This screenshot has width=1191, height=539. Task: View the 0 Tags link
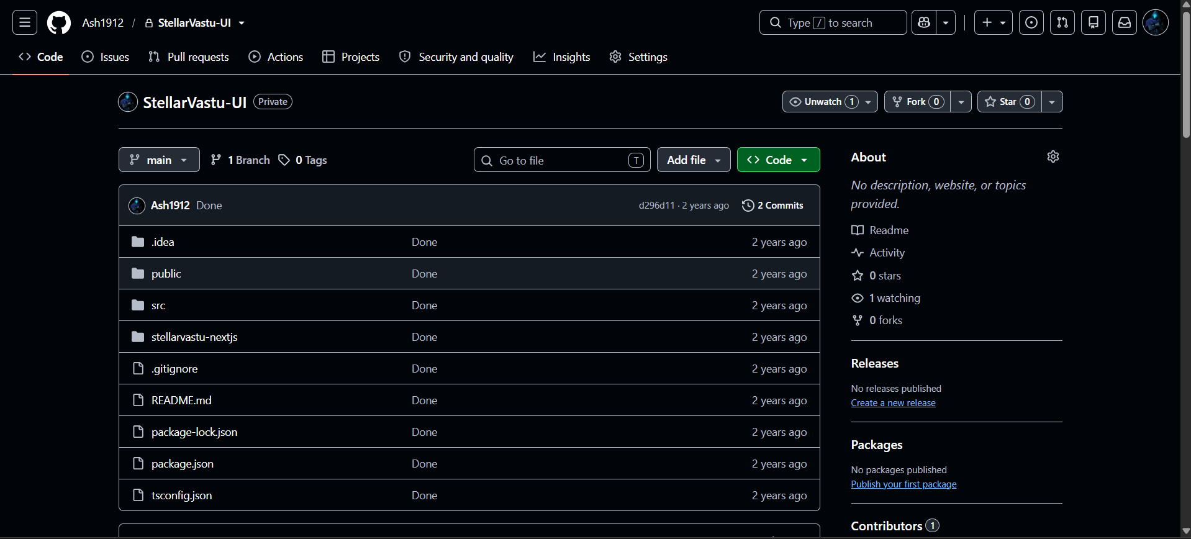[302, 160]
